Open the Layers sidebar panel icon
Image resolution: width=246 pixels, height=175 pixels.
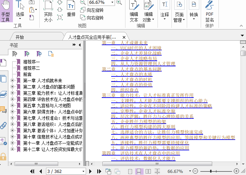point(3,94)
